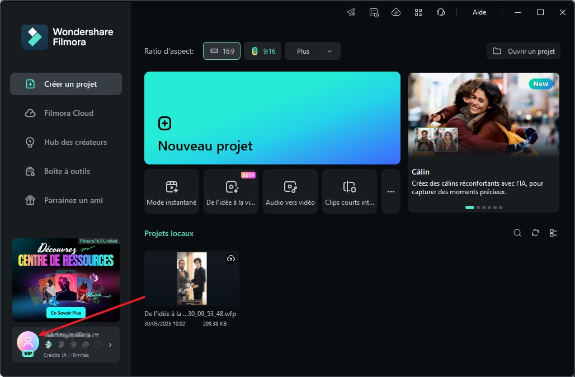Switch local projects to list view
The image size is (575, 377).
pyautogui.click(x=553, y=233)
